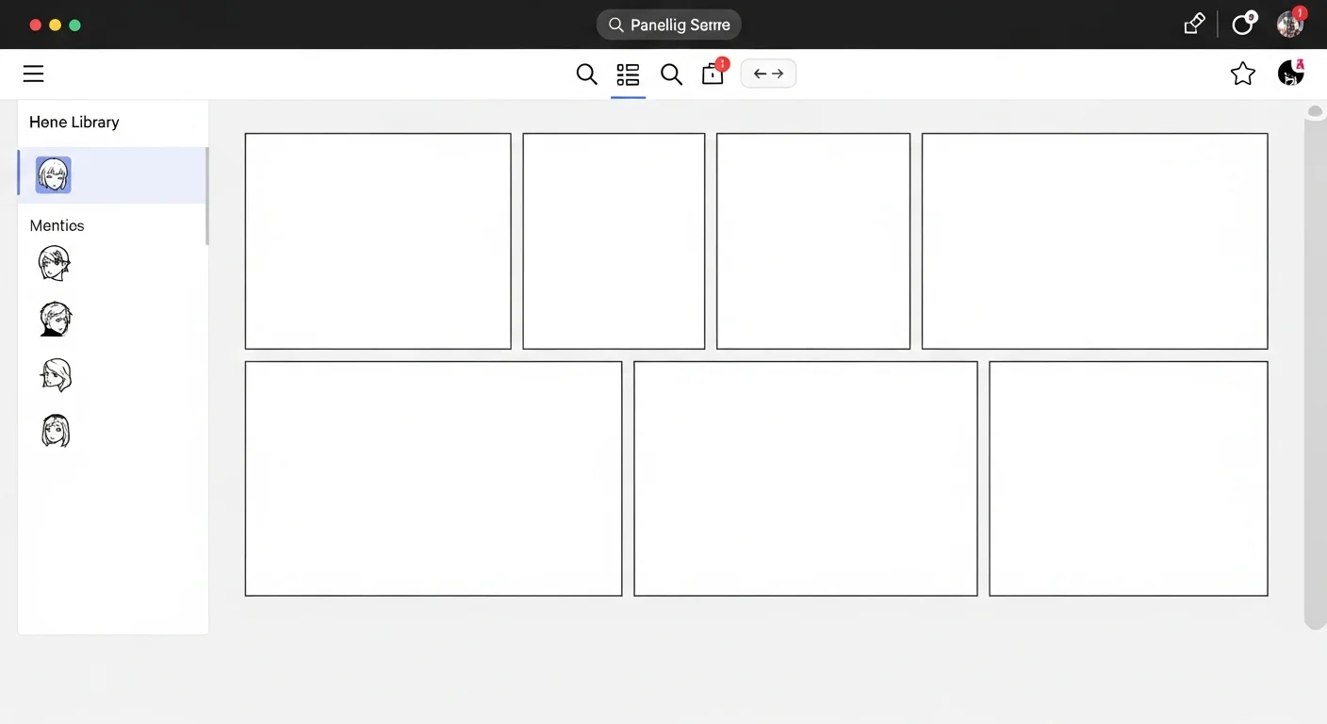The height and width of the screenshot is (724, 1327).
Task: Select the first panel in the bottom row
Action: [x=434, y=479]
